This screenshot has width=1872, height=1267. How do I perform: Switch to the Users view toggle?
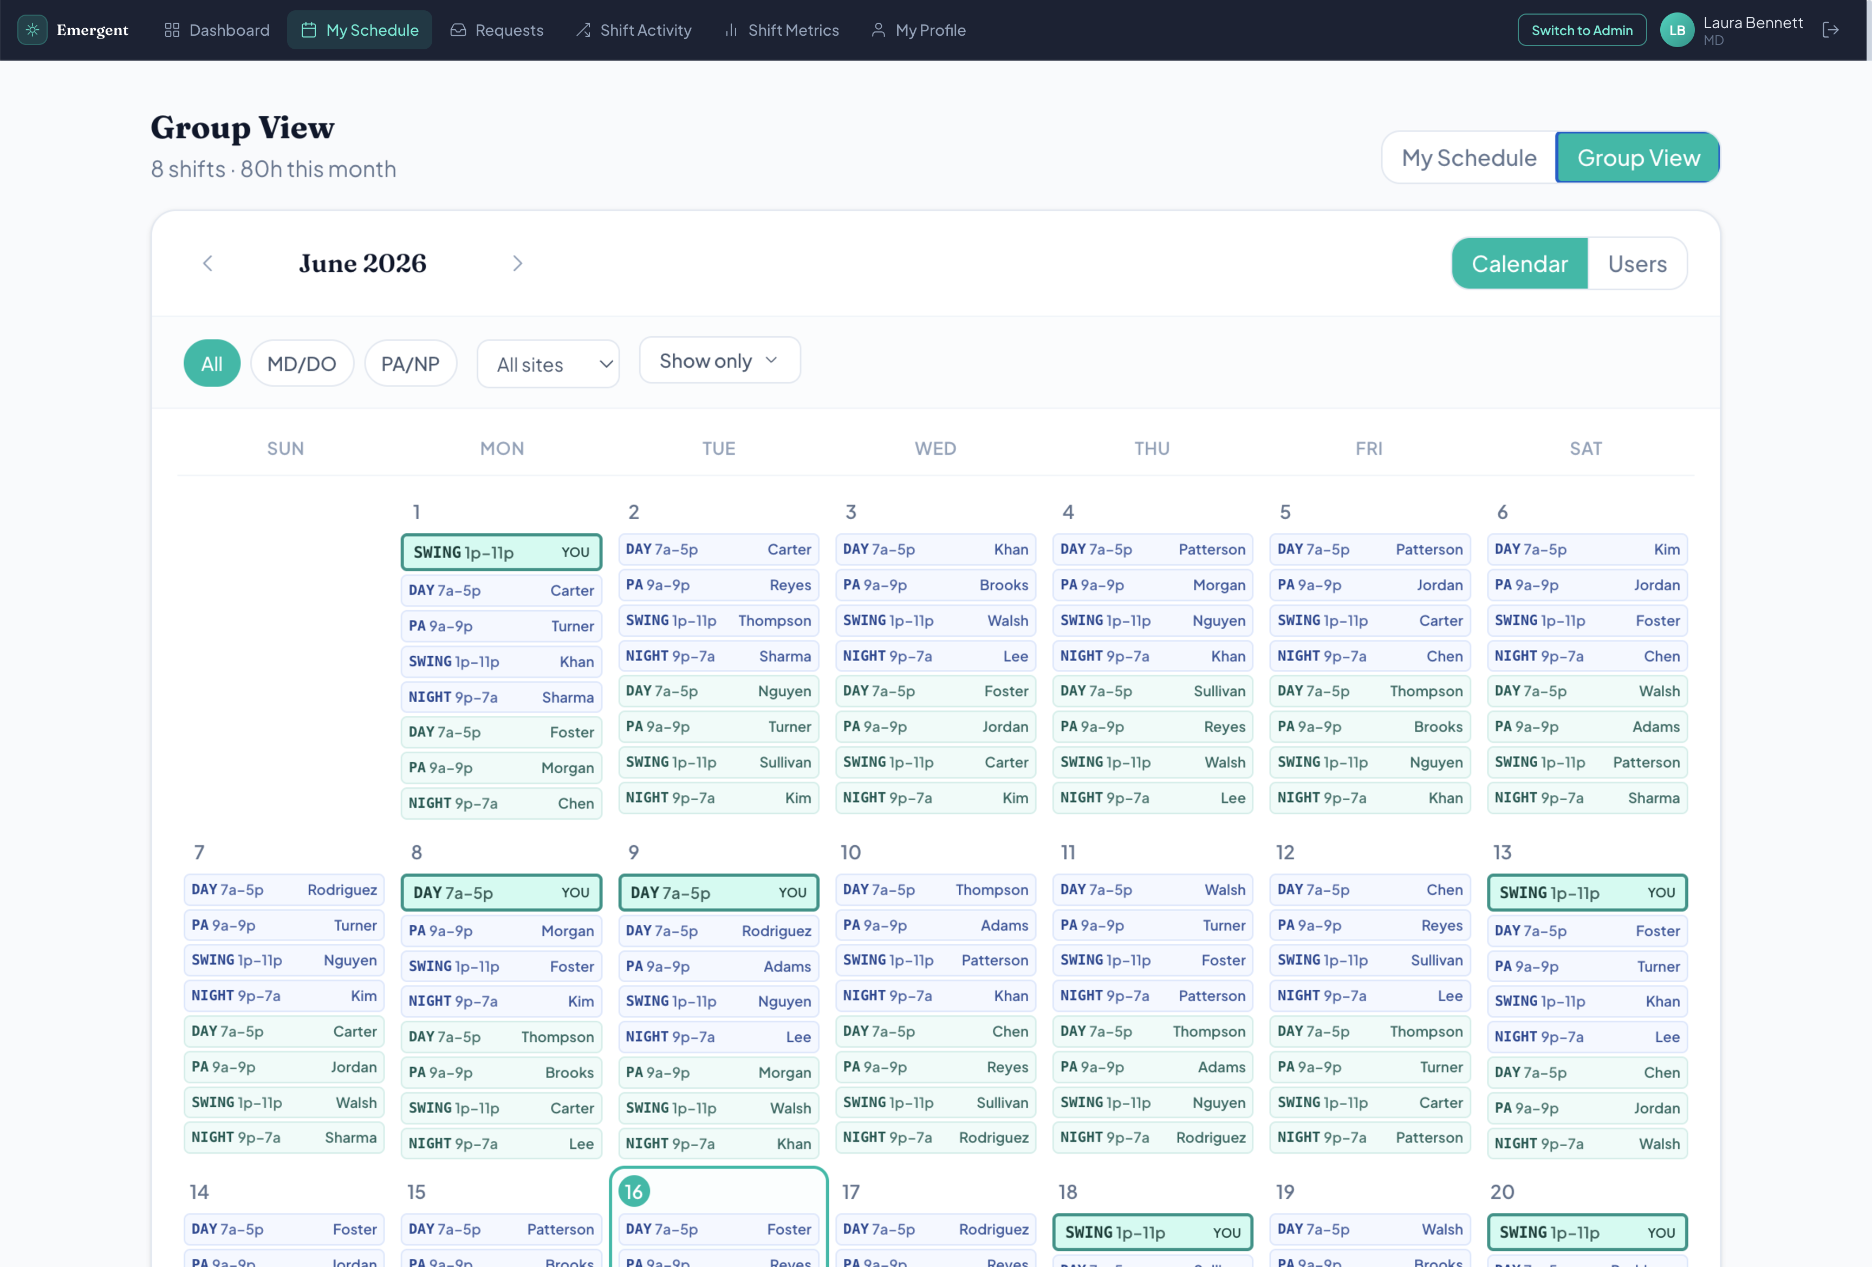click(x=1637, y=263)
